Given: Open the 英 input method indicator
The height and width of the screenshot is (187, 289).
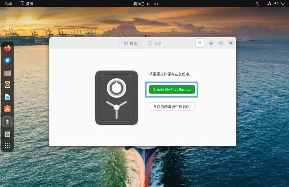Looking at the screenshot, I should 257,3.
